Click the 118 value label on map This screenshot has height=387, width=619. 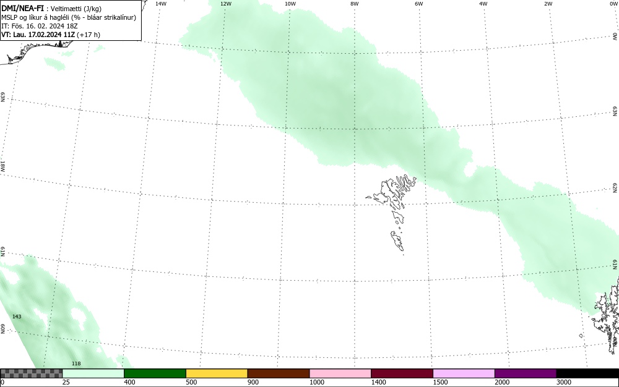coord(76,364)
